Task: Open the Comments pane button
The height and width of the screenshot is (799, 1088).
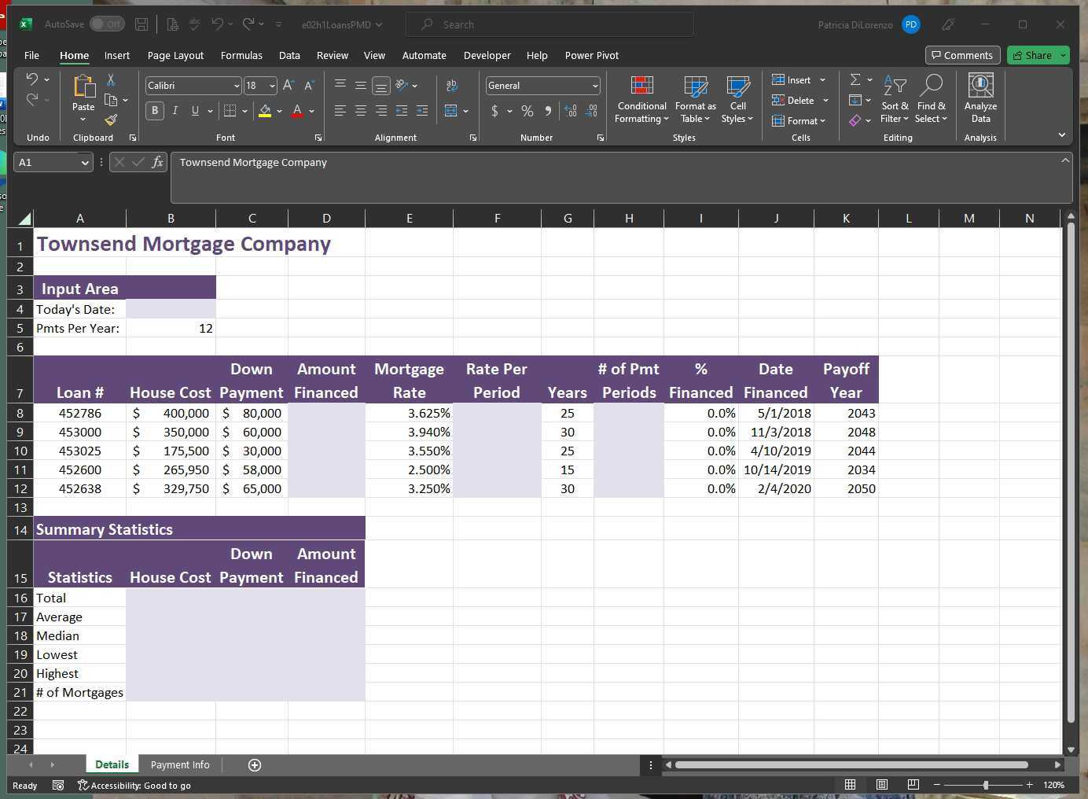Action: (962, 55)
